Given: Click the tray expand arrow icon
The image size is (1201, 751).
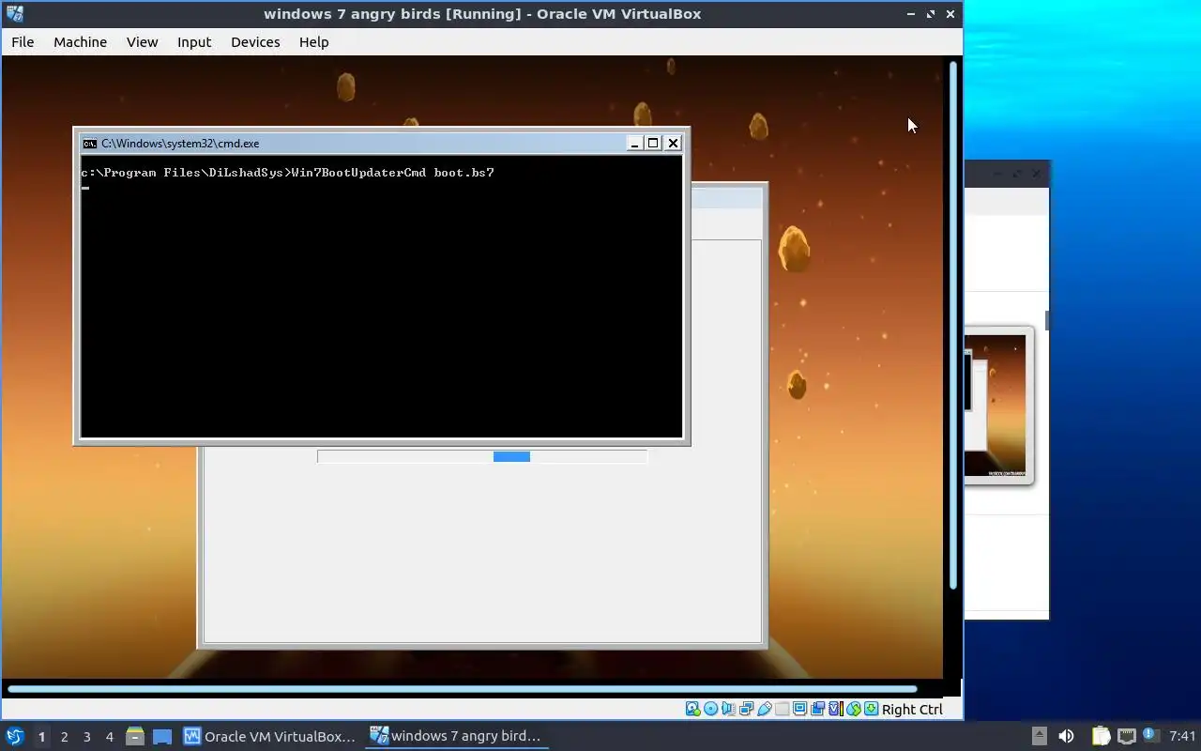Looking at the screenshot, I should click(1039, 736).
